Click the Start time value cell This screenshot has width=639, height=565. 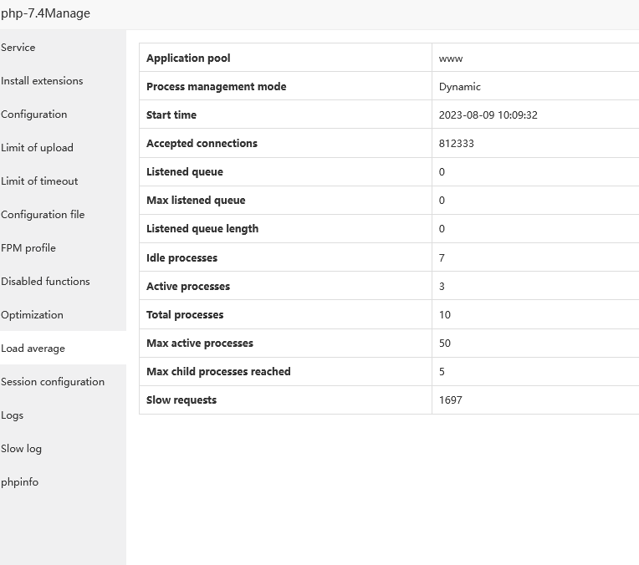488,115
